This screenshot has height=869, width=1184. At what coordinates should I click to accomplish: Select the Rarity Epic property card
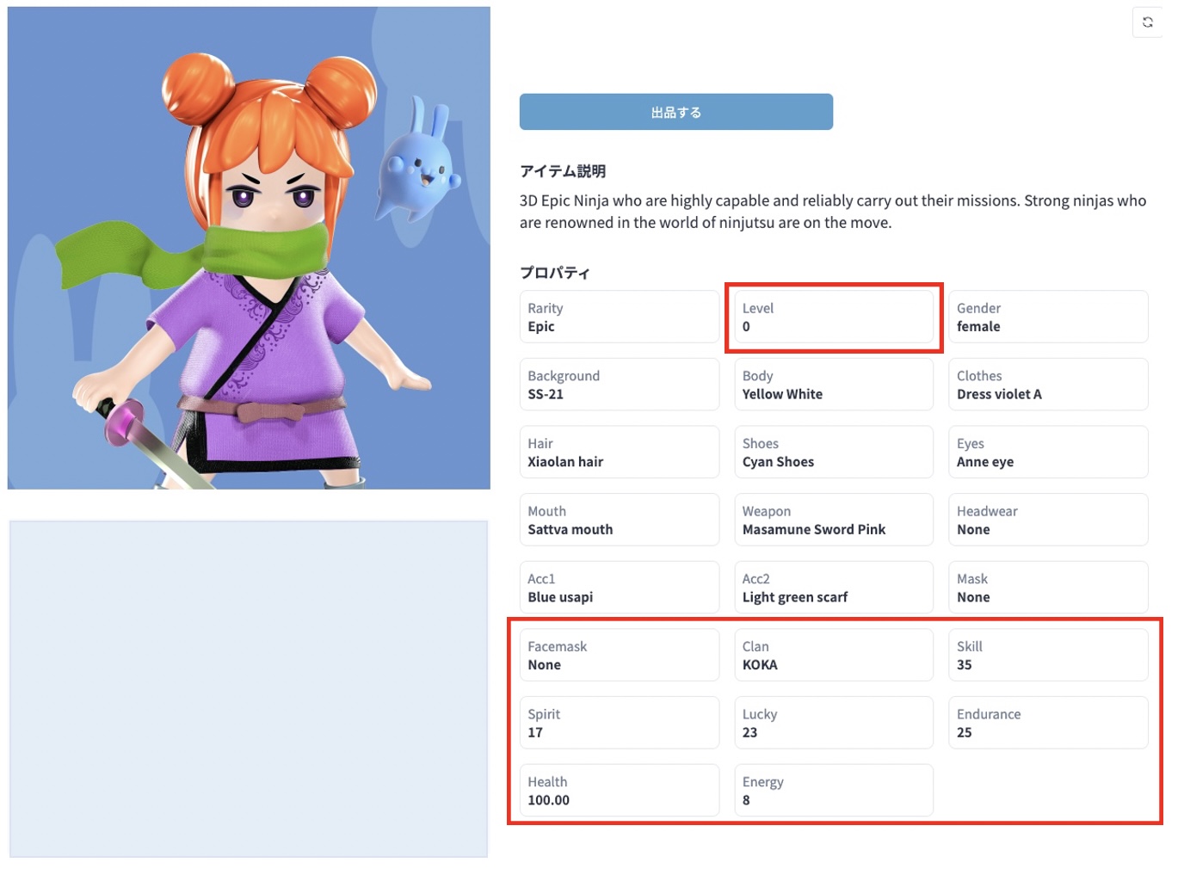coord(619,317)
